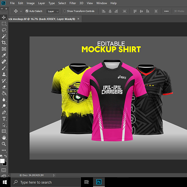The width and height of the screenshot is (187, 187).
Task: Click the distribute horizontally icon
Action: coord(156,11)
